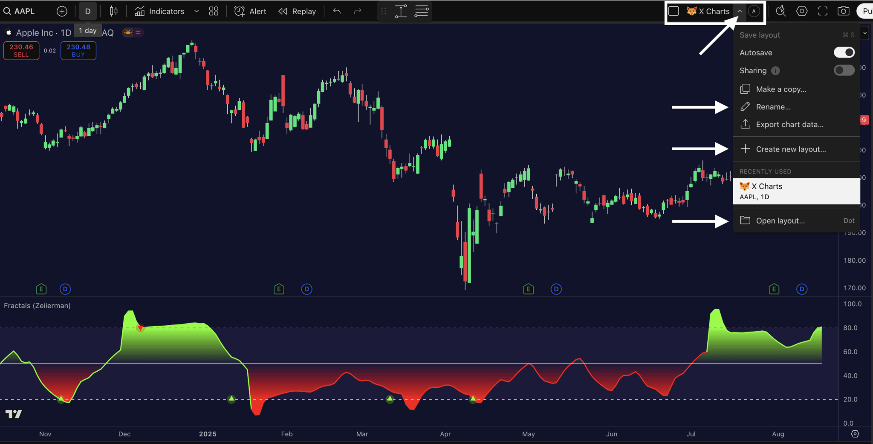Image resolution: width=873 pixels, height=444 pixels.
Task: Choose Export chart data from the menu
Action: click(789, 124)
